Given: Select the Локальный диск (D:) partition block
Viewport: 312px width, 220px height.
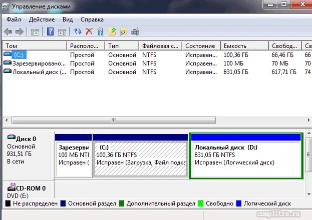Looking at the screenshot, I should tap(246, 155).
